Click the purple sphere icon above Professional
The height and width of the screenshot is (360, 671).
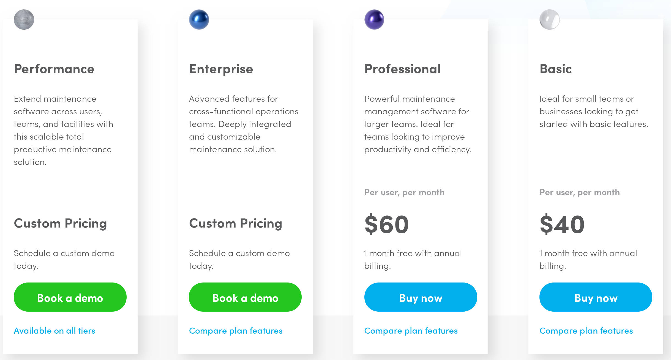[374, 20]
